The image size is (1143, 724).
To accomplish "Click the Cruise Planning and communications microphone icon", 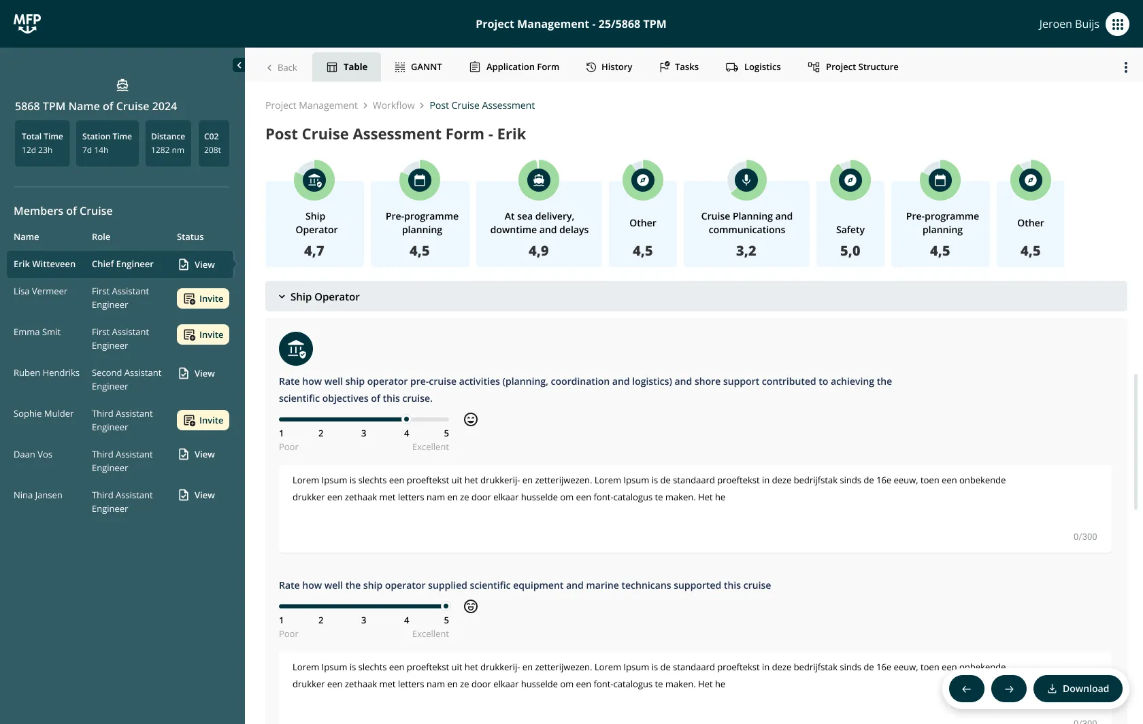I will [746, 180].
